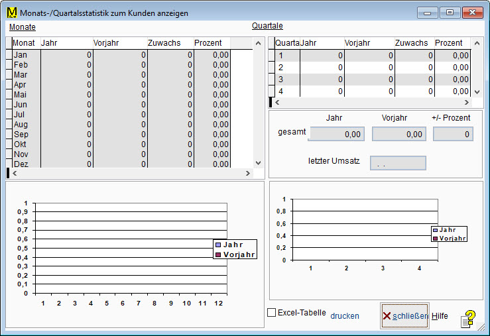490x336 pixels.
Task: Click the Zuwachs column header in Monate
Action: tap(170, 43)
